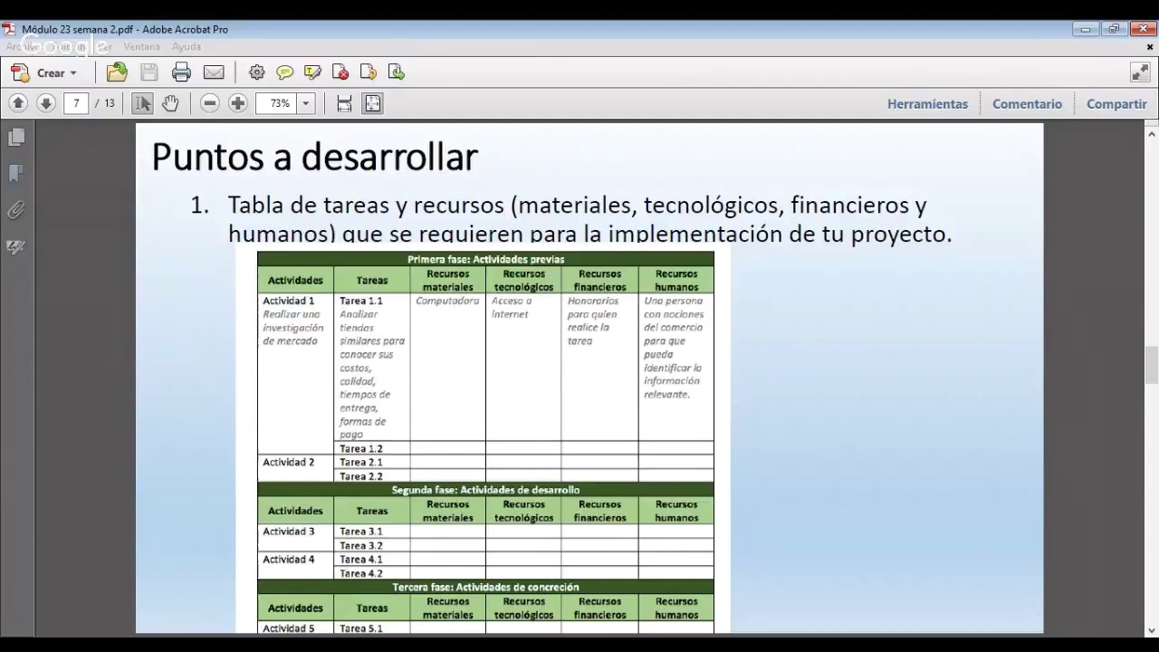Viewport: 1159px width, 652px height.
Task: Open signatures panel icon in sidebar
Action: tap(16, 246)
